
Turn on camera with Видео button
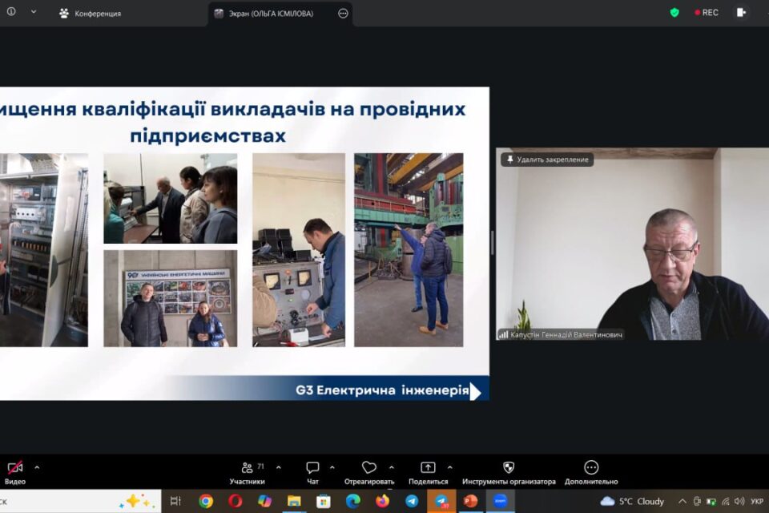click(15, 473)
